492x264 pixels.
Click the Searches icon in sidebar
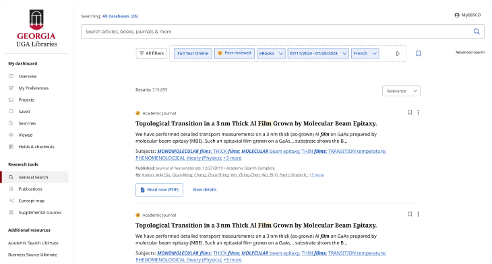click(11, 123)
